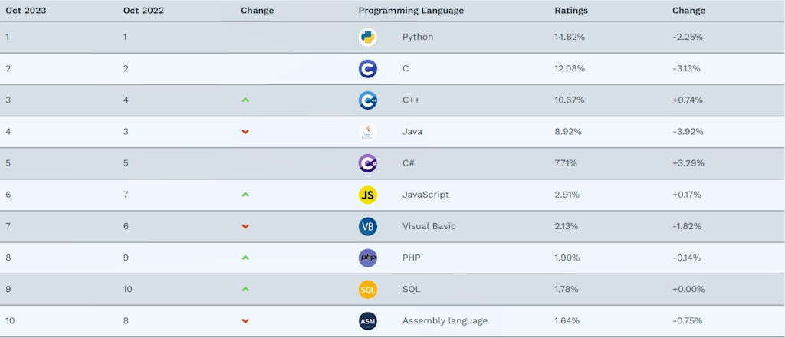Click the Oct 2023 column header
The height and width of the screenshot is (338, 785).
pyautogui.click(x=26, y=11)
